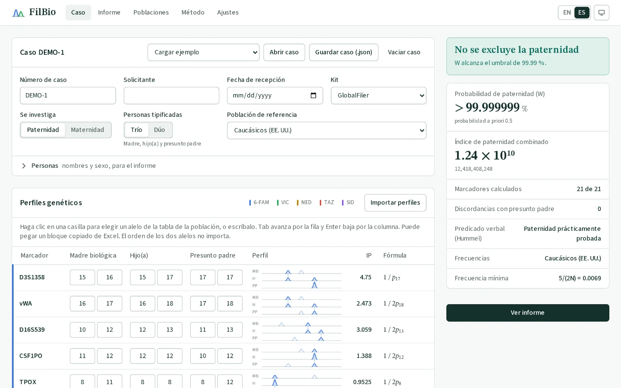
Task: Toggle the display theme monitor icon
Action: click(602, 13)
